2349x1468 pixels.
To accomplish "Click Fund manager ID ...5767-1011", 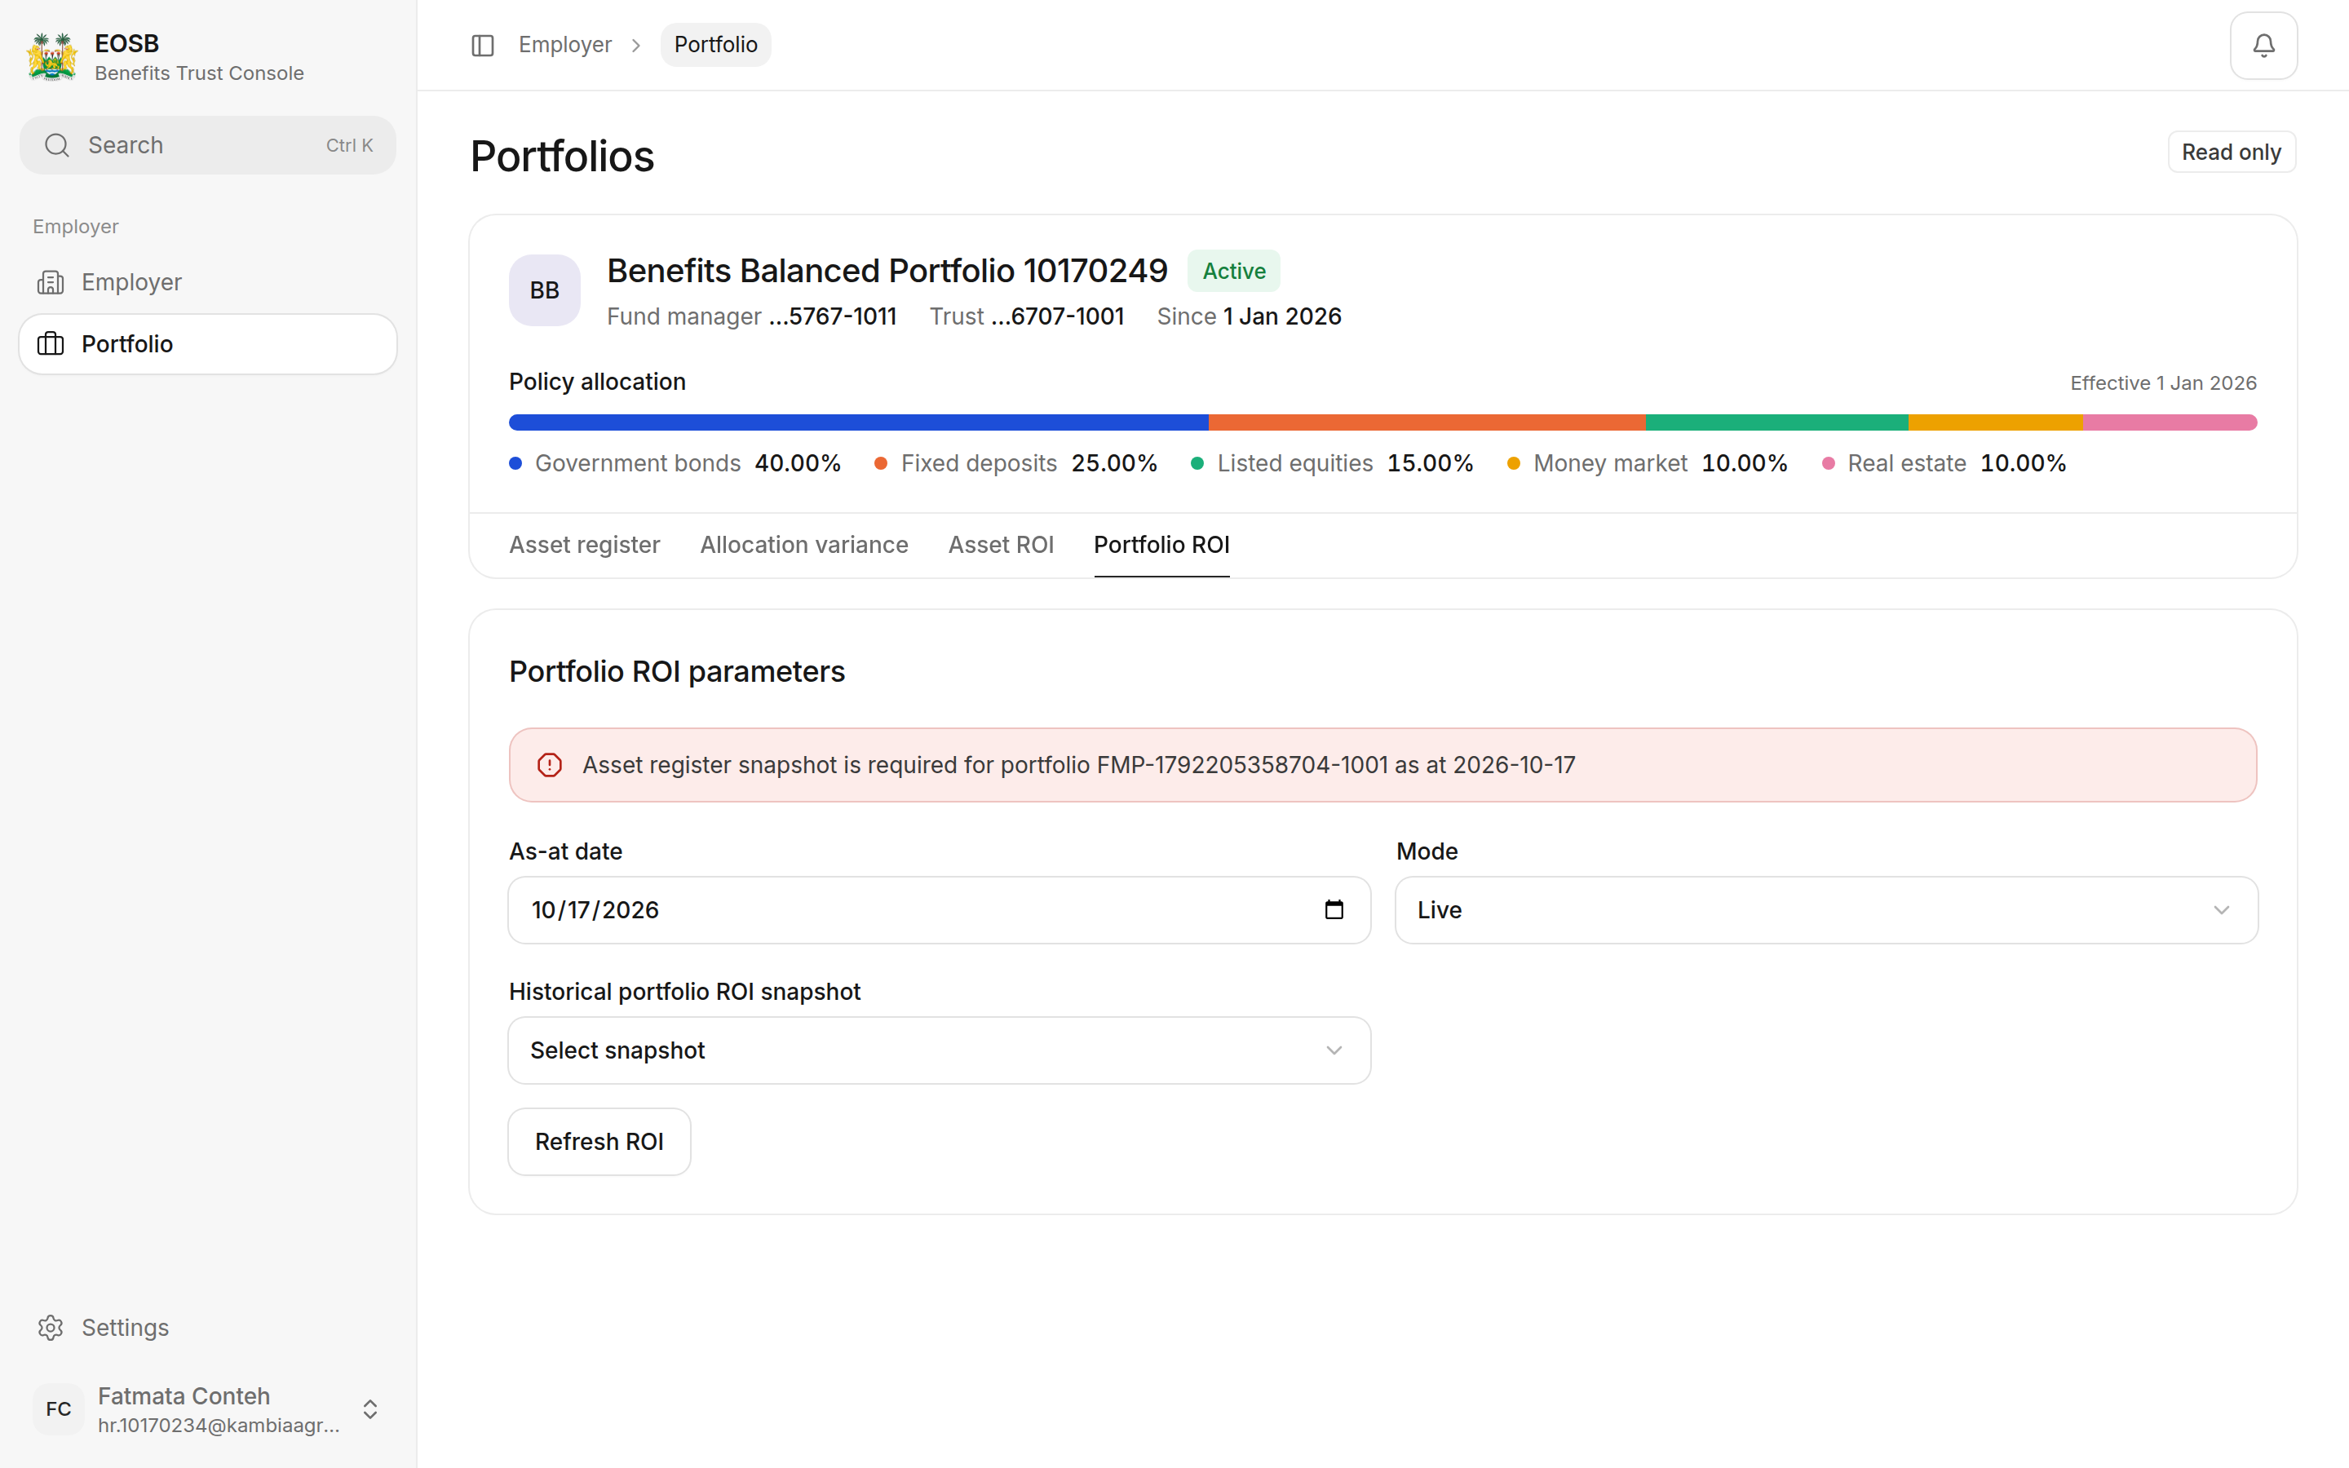I will point(833,316).
